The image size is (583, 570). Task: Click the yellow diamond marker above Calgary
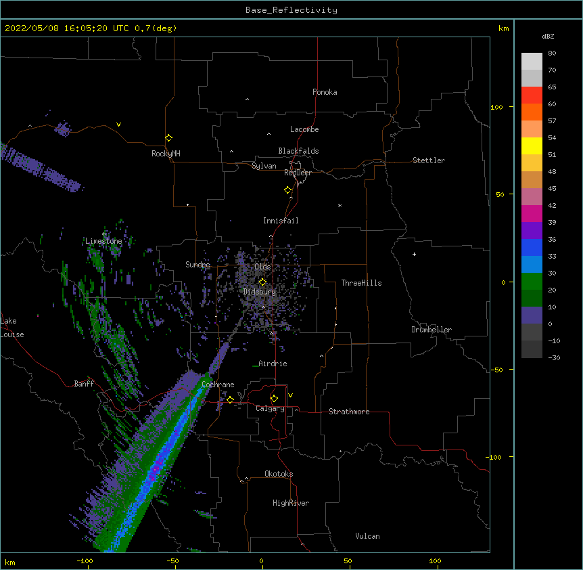(274, 399)
